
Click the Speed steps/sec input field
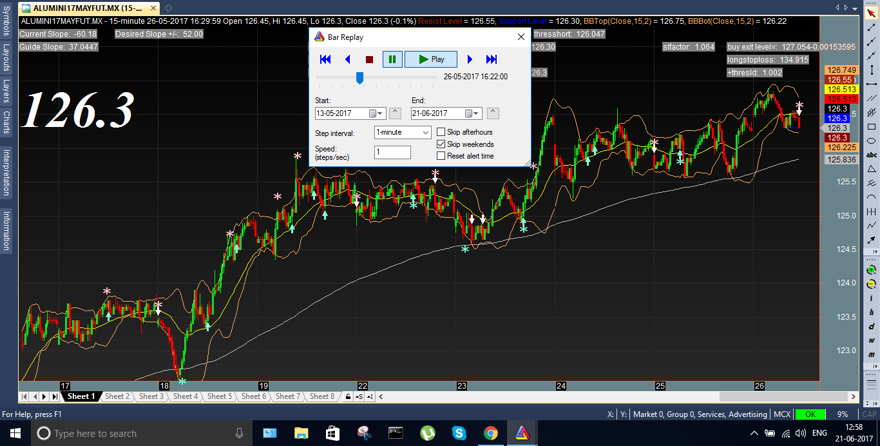click(392, 152)
